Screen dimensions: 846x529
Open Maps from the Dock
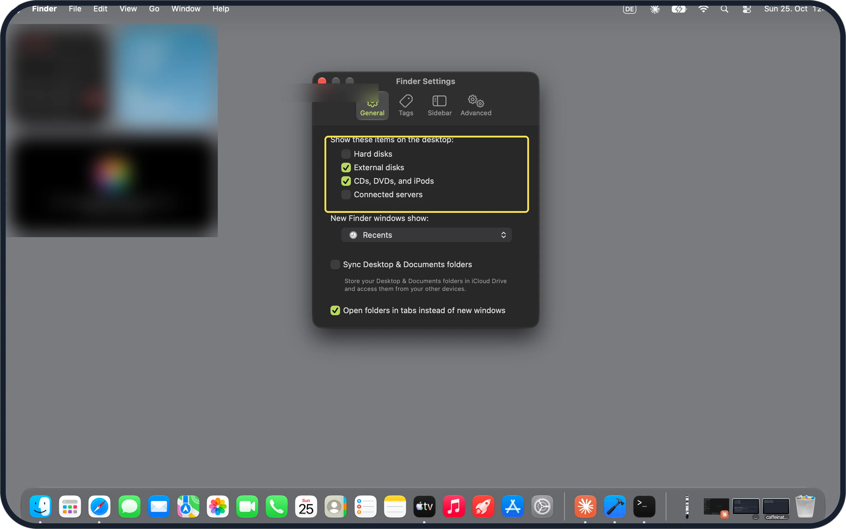[188, 506]
